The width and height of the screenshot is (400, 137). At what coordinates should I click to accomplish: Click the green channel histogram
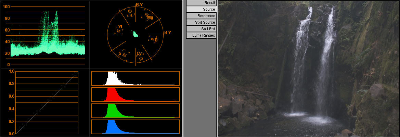point(135,111)
